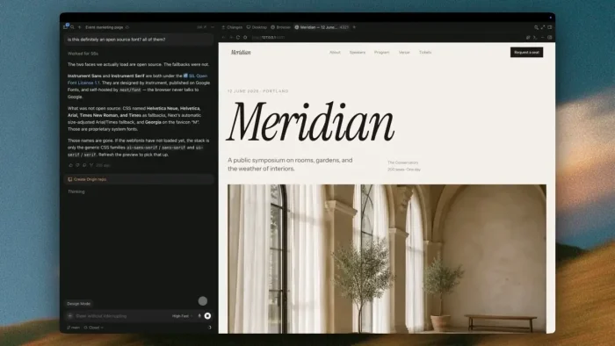Switch to the Desktop tab
615x346 pixels.
coord(257,27)
